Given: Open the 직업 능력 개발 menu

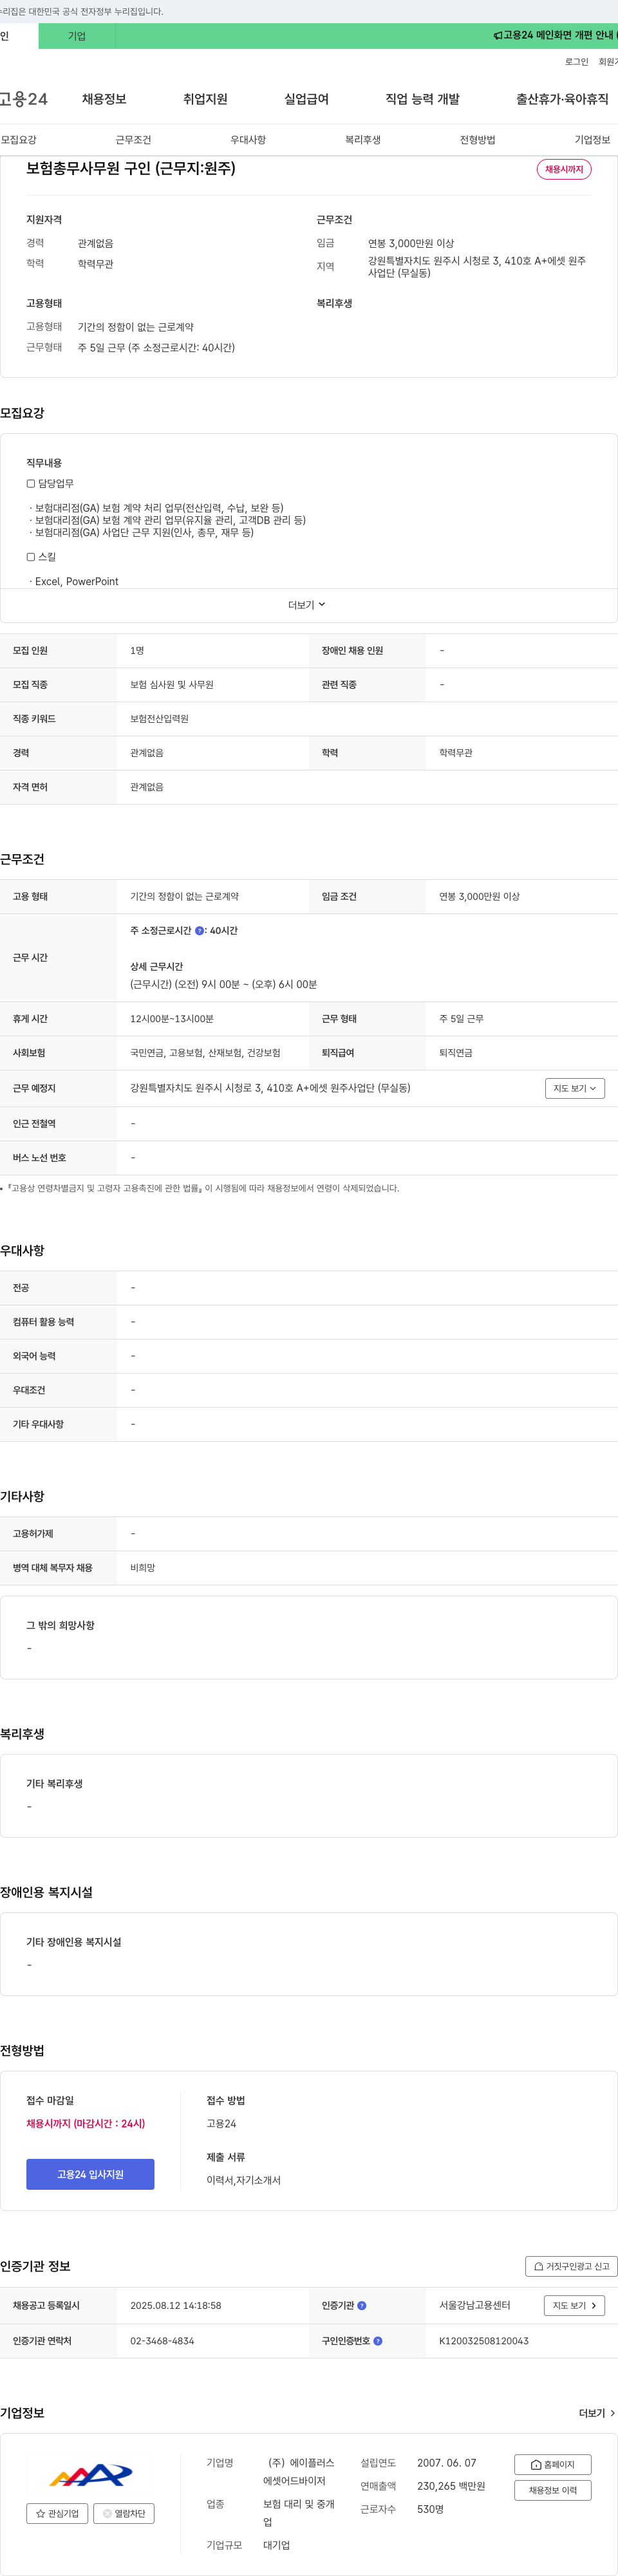Looking at the screenshot, I should coord(422,99).
